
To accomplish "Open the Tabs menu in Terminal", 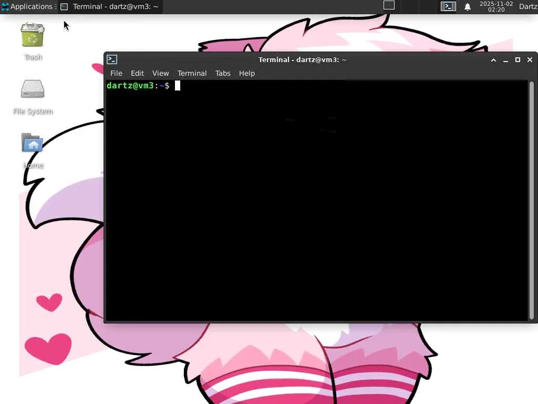I will pos(223,73).
